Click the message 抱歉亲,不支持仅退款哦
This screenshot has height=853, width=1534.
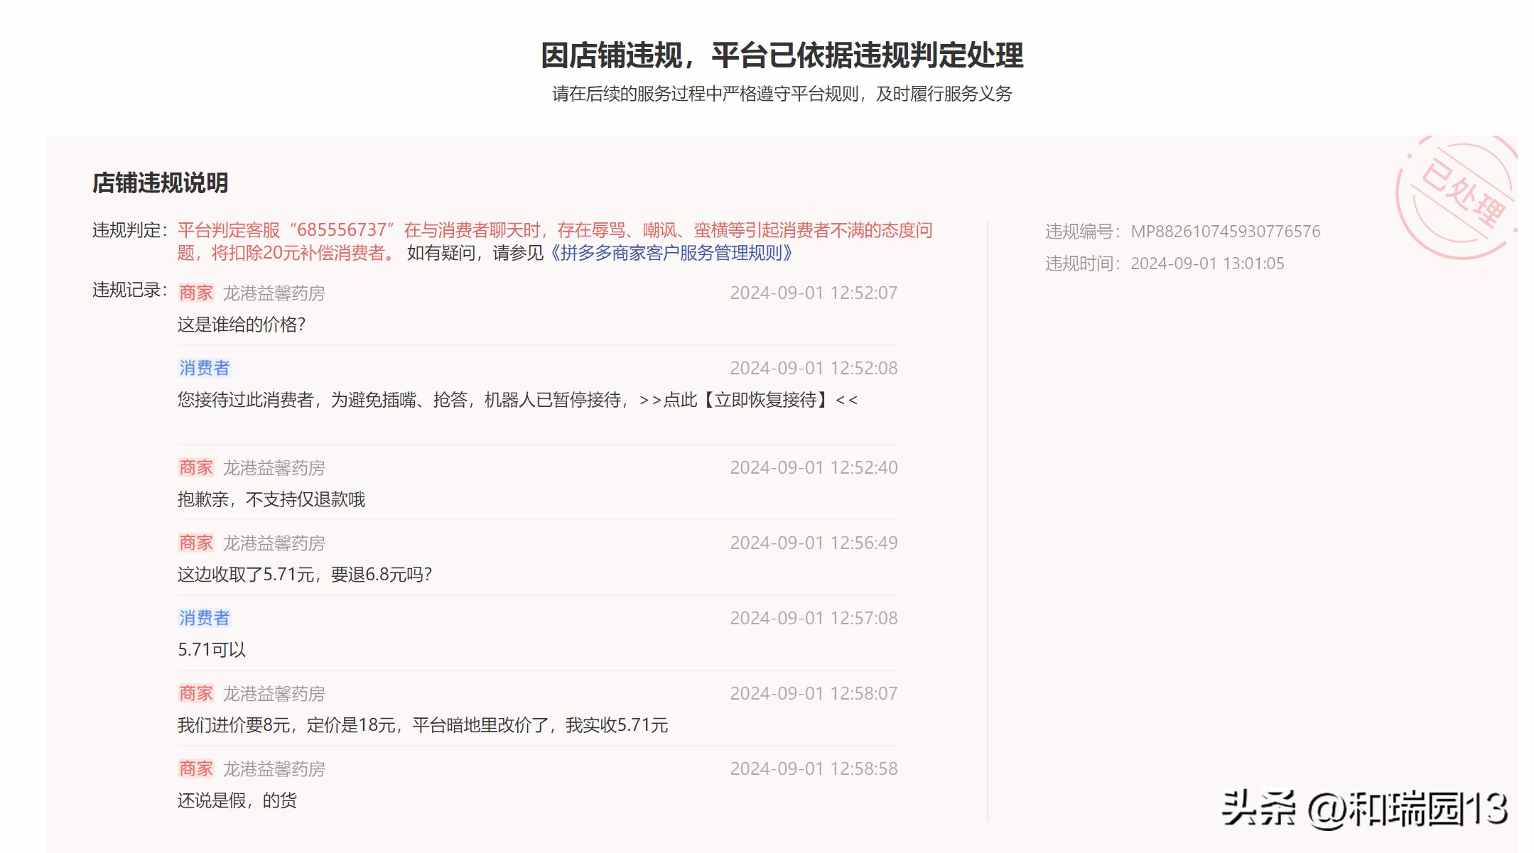(271, 499)
